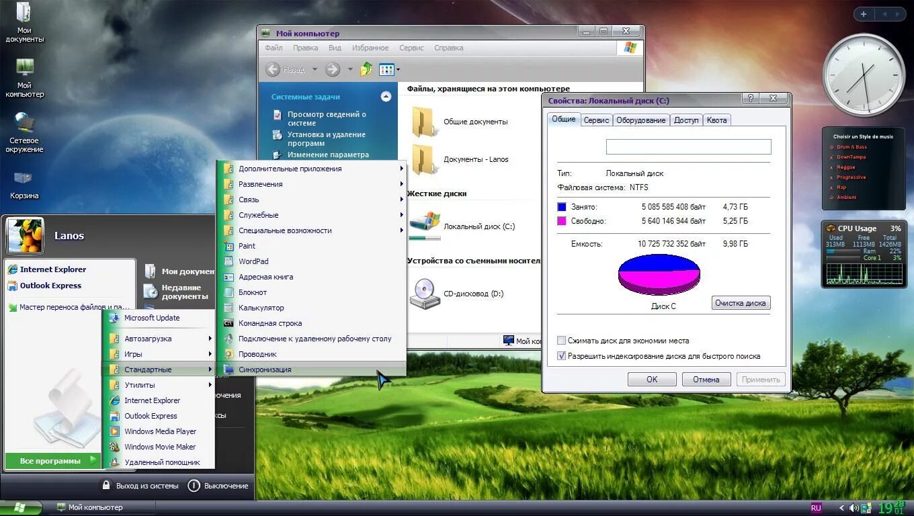Expand Развлечения submenu
Image resolution: width=914 pixels, height=516 pixels.
point(313,184)
